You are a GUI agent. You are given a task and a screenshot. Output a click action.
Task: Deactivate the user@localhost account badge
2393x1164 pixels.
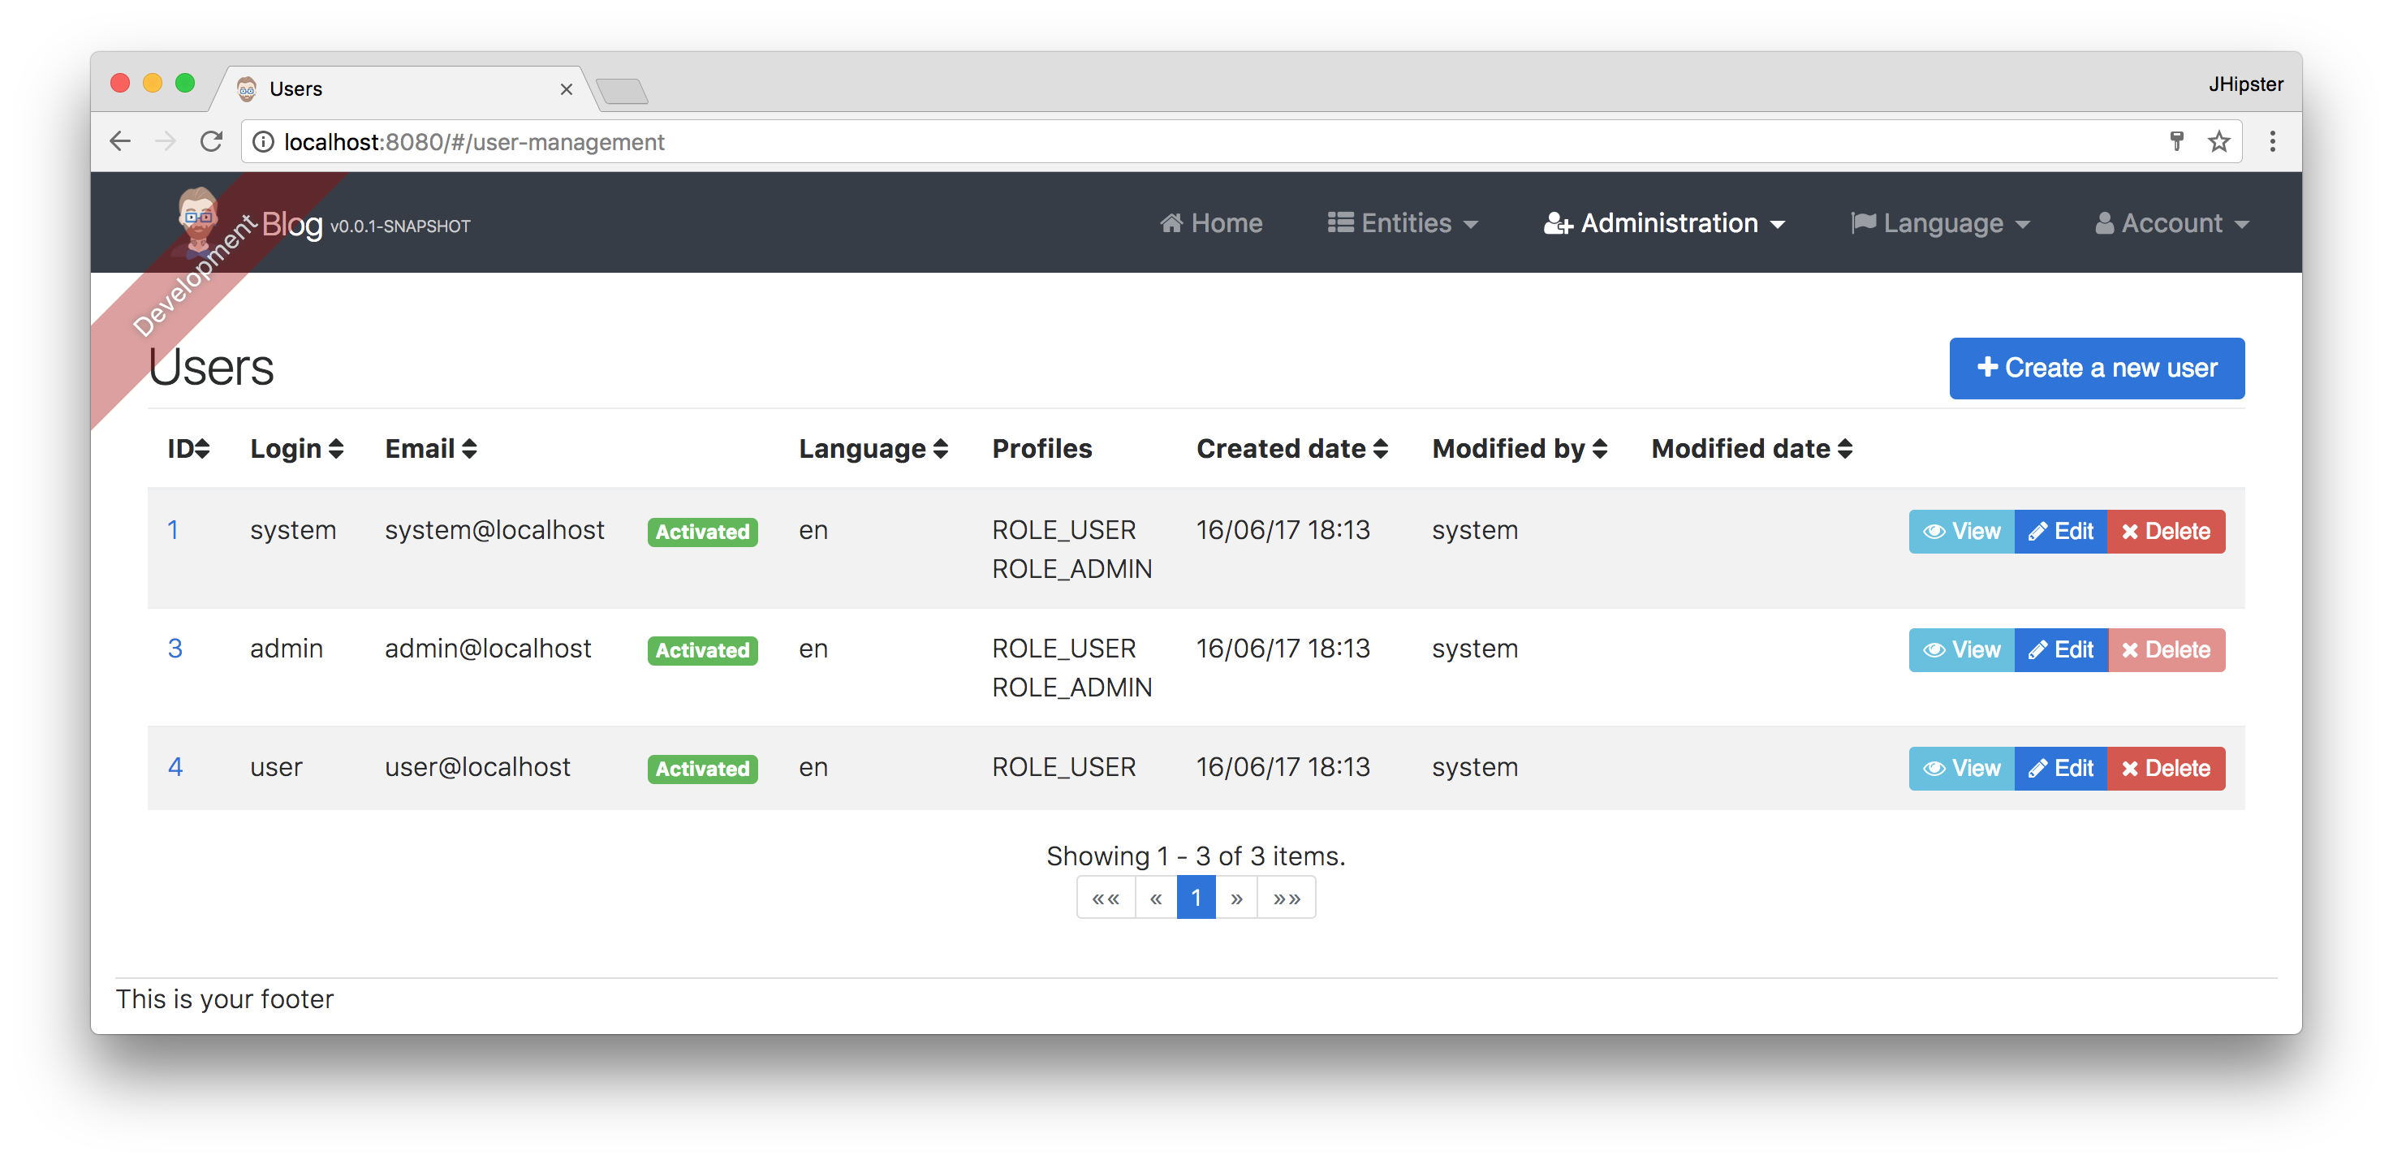click(701, 768)
